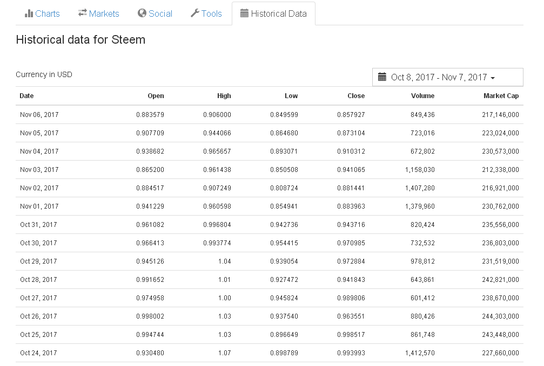Viewport: 544px width, 366px height.
Task: Select the Oct 24, 2017 date cell
Action: [38, 353]
